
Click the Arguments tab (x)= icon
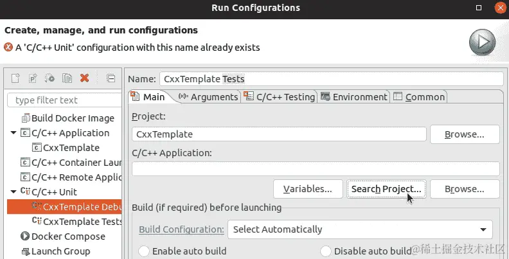[183, 96]
